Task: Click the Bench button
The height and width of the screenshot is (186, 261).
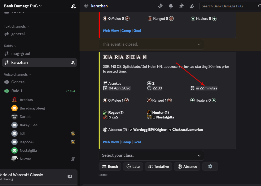Action: click(110, 166)
